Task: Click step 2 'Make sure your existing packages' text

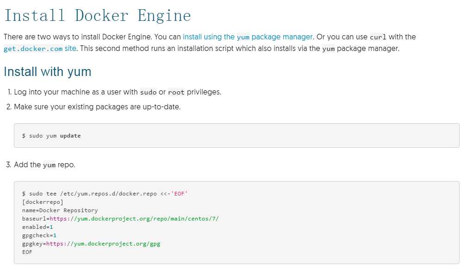Action: point(97,107)
